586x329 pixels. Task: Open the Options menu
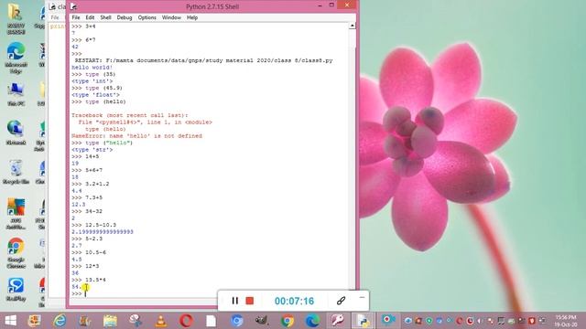[146, 17]
